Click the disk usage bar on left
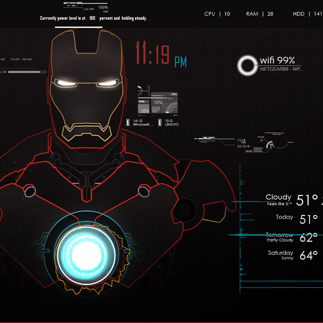This screenshot has width=323, height=323. [x=27, y=72]
